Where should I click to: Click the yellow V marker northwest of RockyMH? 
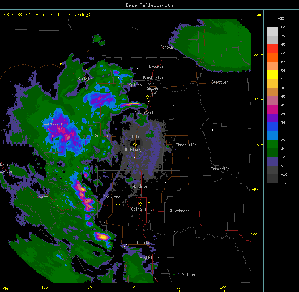pyautogui.click(x=61, y=64)
